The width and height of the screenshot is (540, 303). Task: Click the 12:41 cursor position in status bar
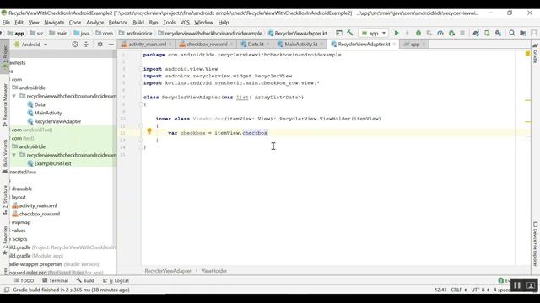[440, 290]
